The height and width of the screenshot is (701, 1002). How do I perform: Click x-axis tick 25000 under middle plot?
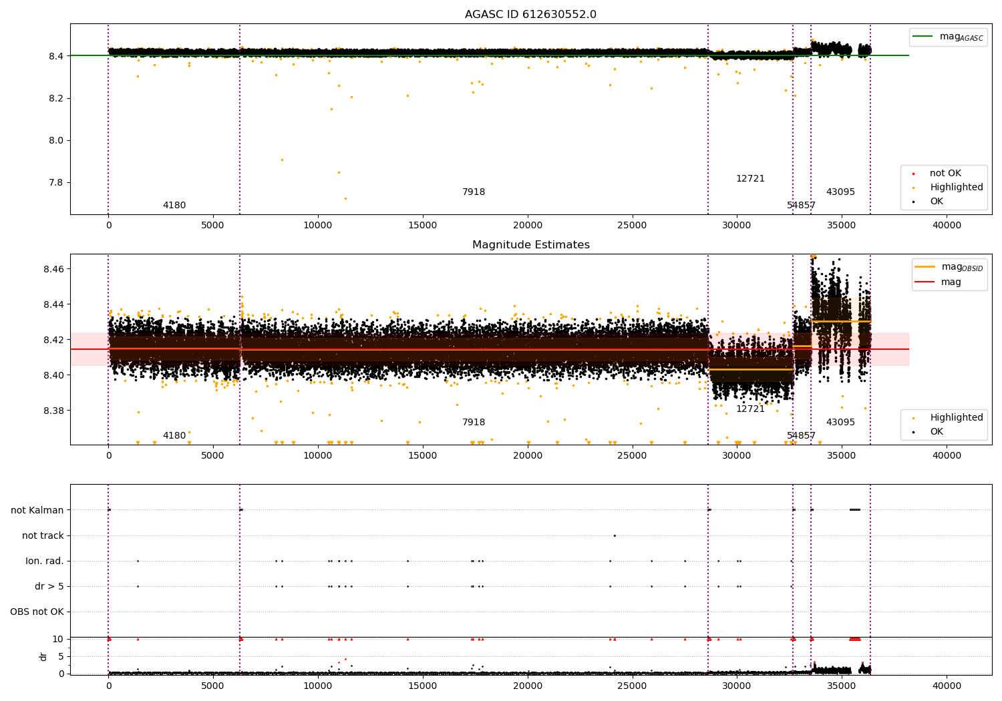pyautogui.click(x=632, y=456)
